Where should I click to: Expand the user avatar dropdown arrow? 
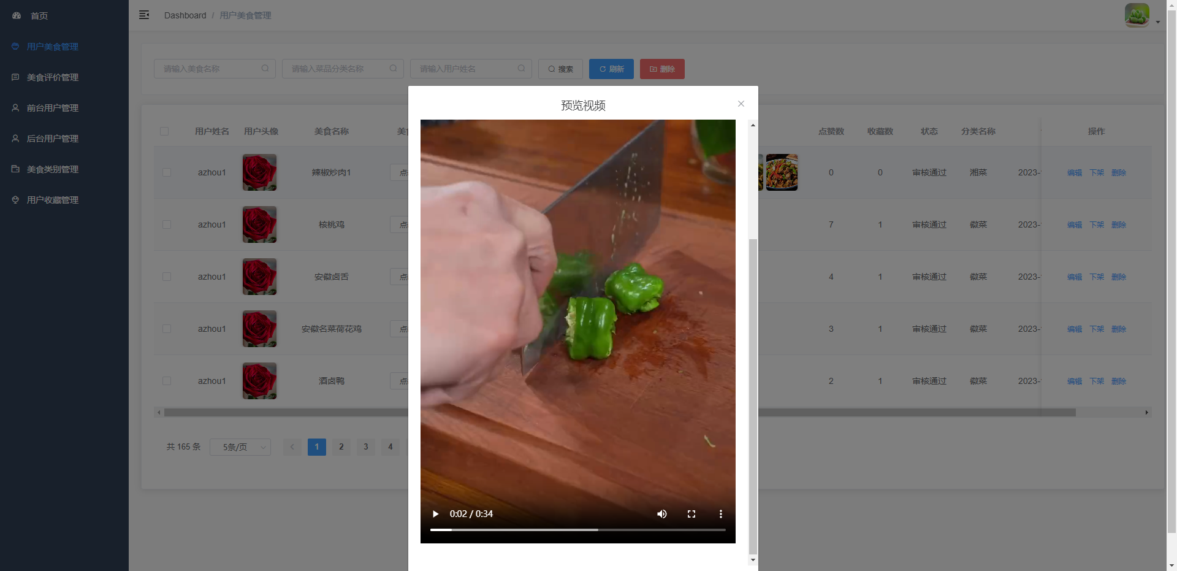1158,22
